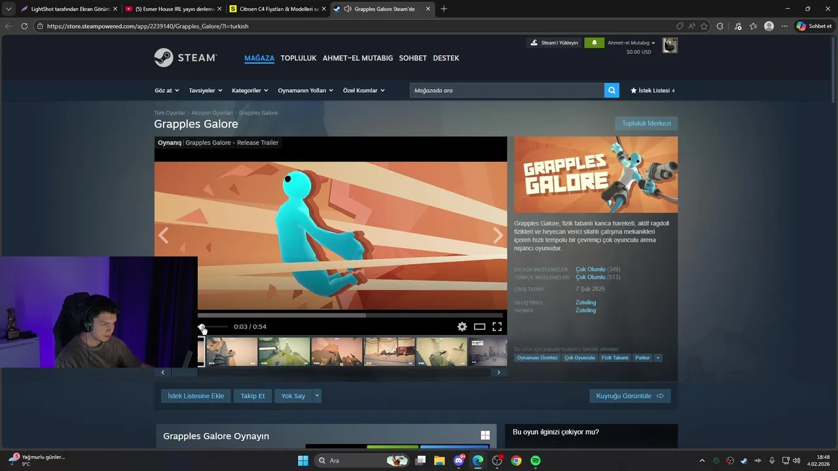Open DESTEK menu item

tap(446, 58)
